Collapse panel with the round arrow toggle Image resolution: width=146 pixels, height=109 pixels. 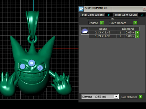point(113,19)
